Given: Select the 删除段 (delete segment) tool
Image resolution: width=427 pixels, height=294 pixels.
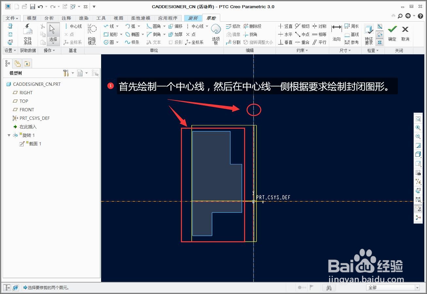Looking at the screenshot, I should point(252,26).
